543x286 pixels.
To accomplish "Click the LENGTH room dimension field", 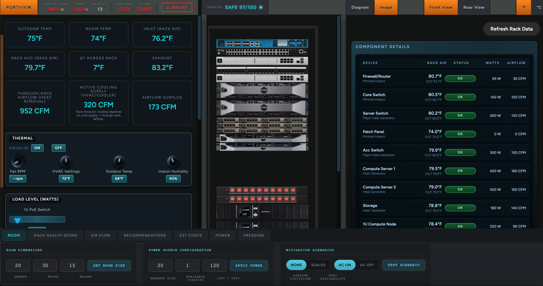I will click(x=18, y=265).
